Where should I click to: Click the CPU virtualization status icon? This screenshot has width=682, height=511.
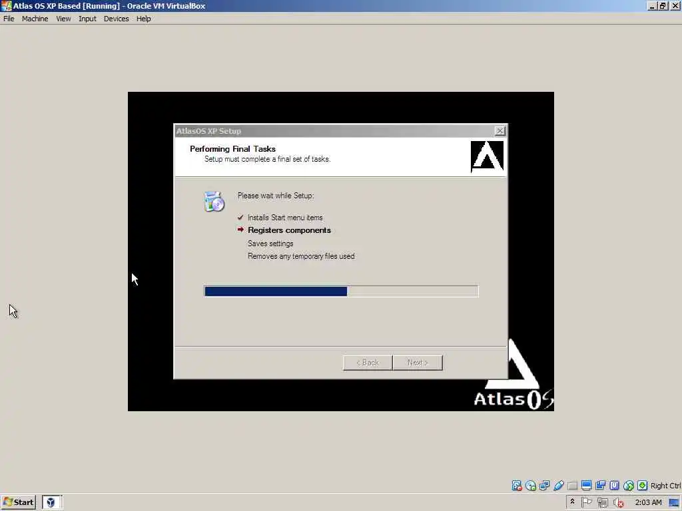(x=614, y=486)
